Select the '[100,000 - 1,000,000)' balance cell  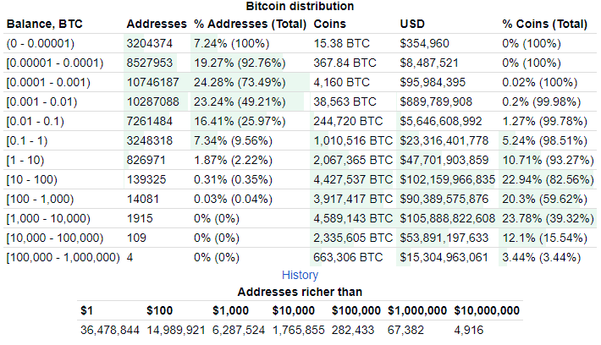click(63, 257)
